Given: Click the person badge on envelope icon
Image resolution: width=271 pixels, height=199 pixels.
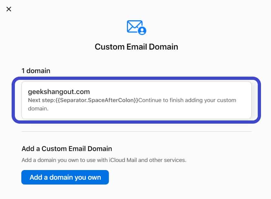Looking at the screenshot, I should [142, 31].
